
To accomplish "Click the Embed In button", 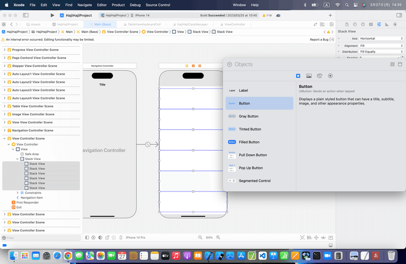I will click(331, 237).
